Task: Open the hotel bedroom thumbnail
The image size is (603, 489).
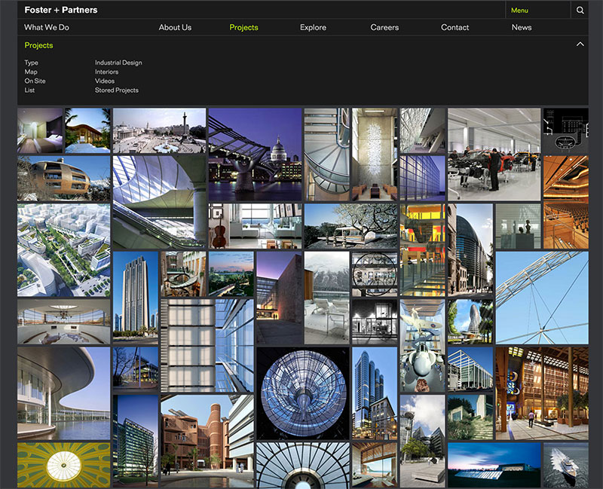Action: (40, 130)
